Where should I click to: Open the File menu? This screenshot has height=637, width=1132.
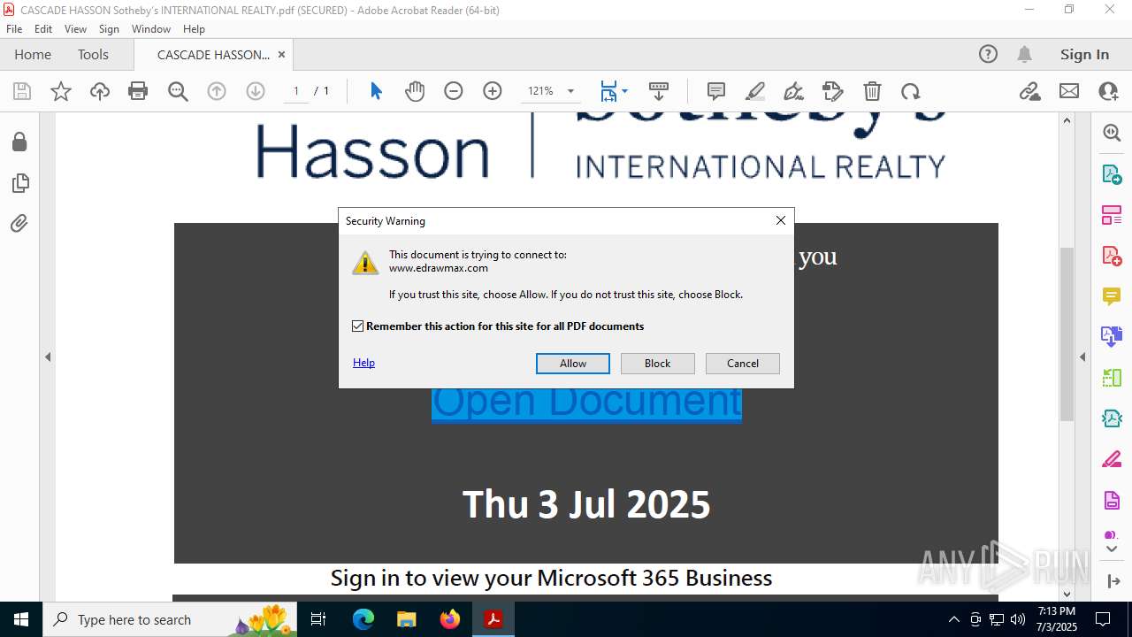pyautogui.click(x=14, y=29)
